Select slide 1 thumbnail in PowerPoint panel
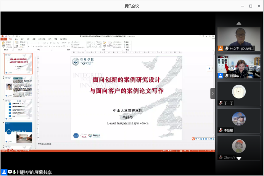This screenshot has height=176, width=264. click(18, 63)
